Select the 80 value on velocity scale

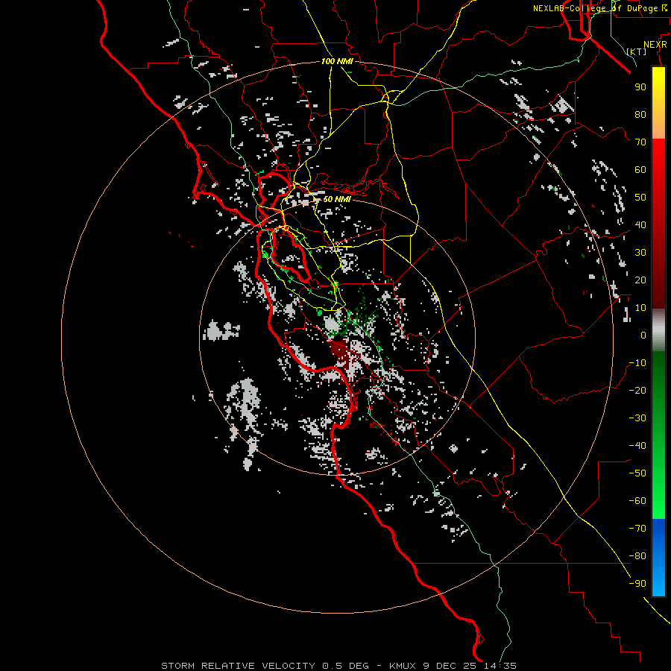pos(640,115)
